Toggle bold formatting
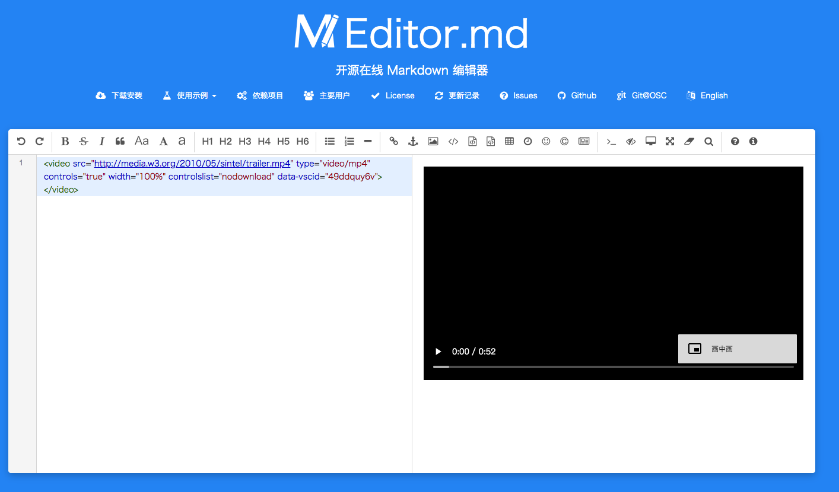The width and height of the screenshot is (839, 492). click(65, 141)
